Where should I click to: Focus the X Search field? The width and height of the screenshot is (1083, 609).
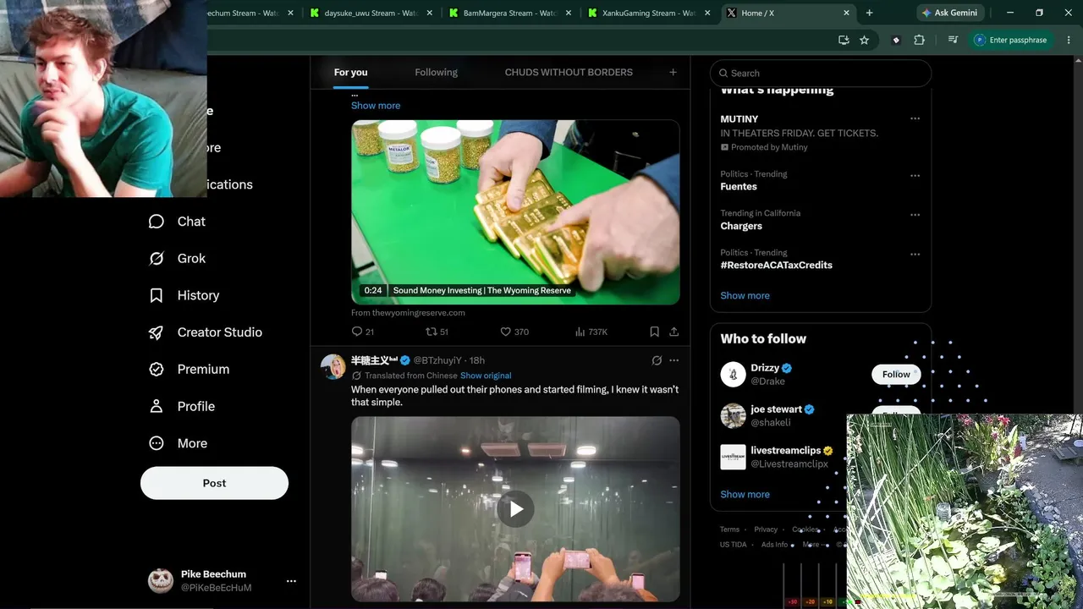pos(821,74)
